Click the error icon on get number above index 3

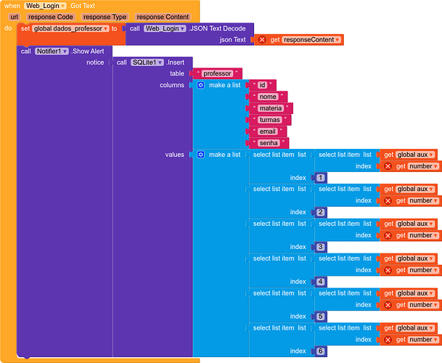coord(388,236)
